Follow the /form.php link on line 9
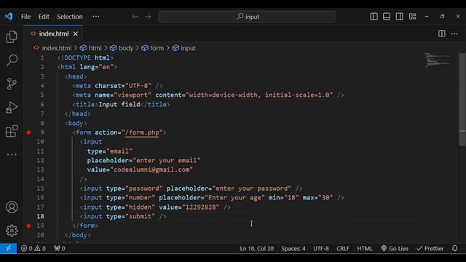 pos(142,132)
